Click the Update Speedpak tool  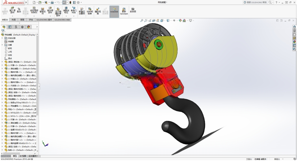coord(124,12)
